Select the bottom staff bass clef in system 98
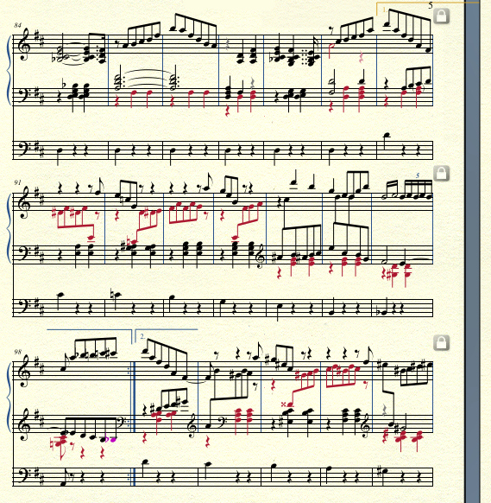The image size is (491, 503). tap(22, 475)
